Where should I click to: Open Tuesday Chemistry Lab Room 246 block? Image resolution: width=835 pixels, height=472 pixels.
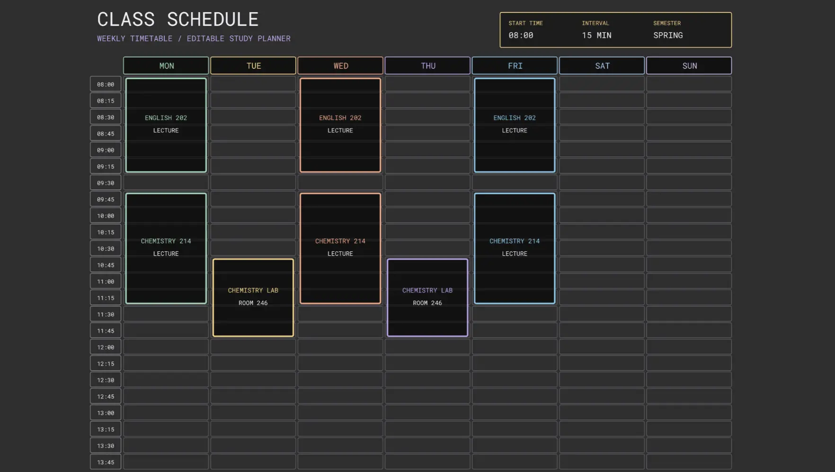pos(253,297)
